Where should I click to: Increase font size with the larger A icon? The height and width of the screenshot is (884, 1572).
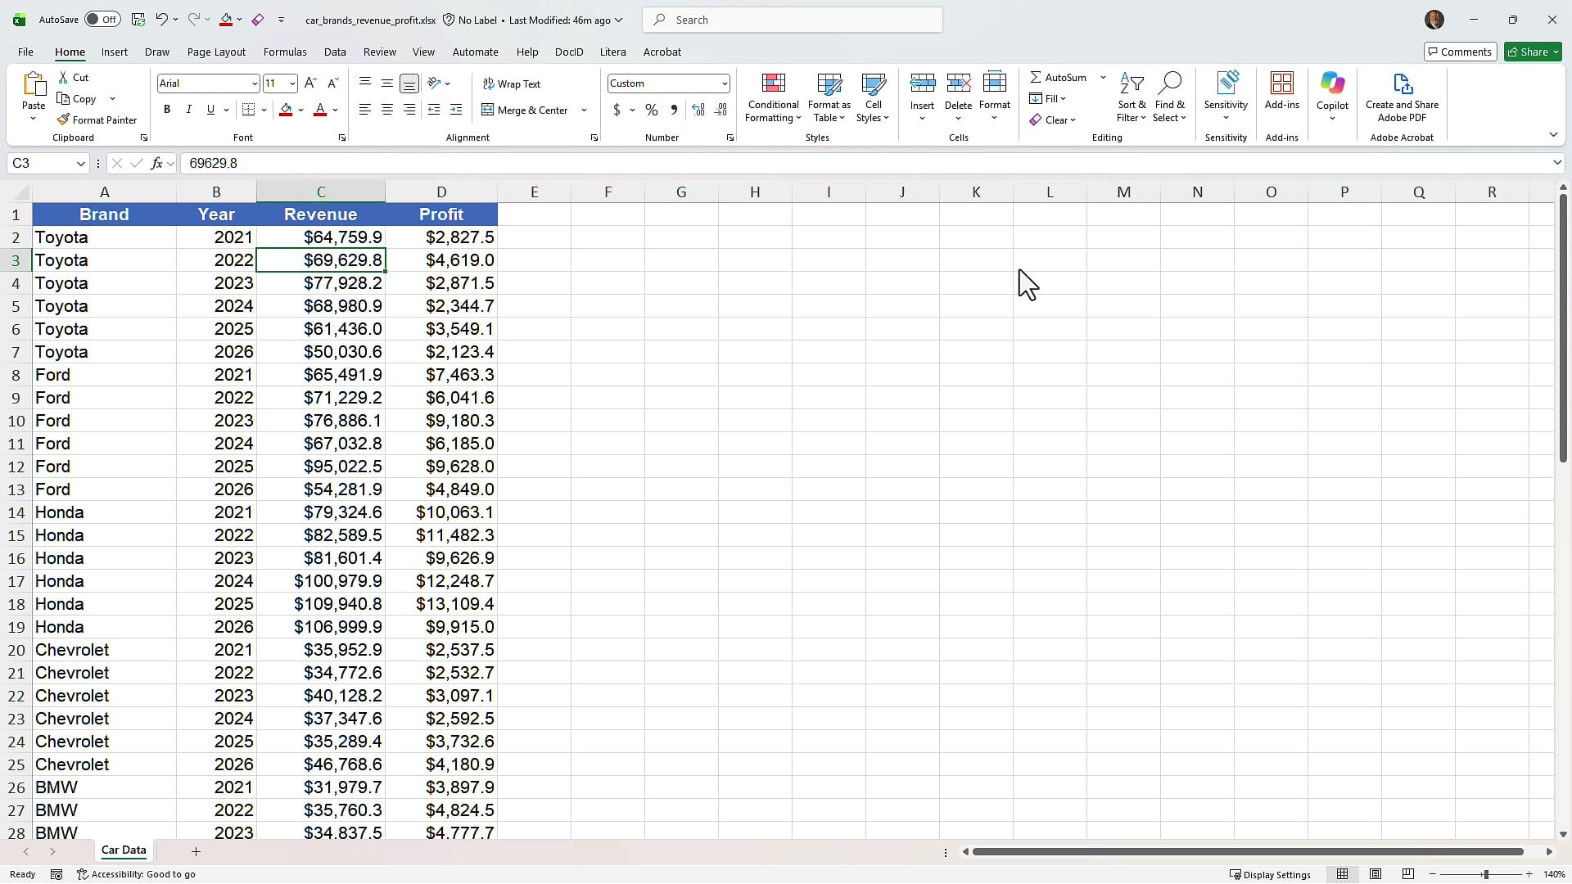(x=310, y=83)
